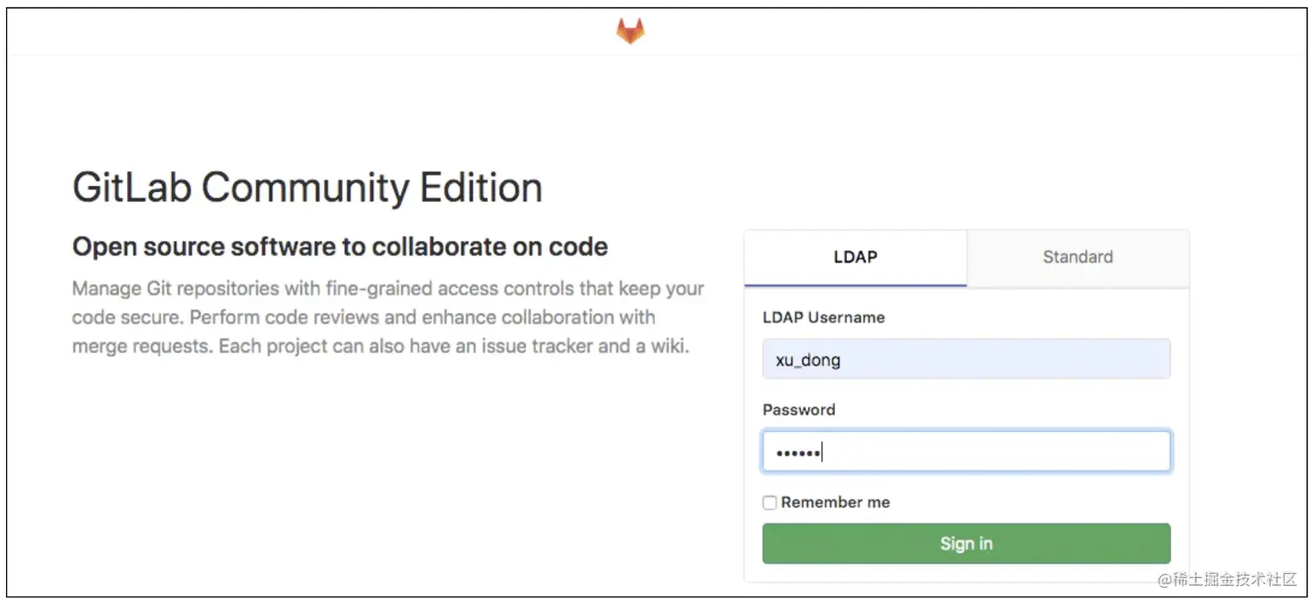The image size is (1315, 606).
Task: Click inside the Password field
Action: point(966,451)
